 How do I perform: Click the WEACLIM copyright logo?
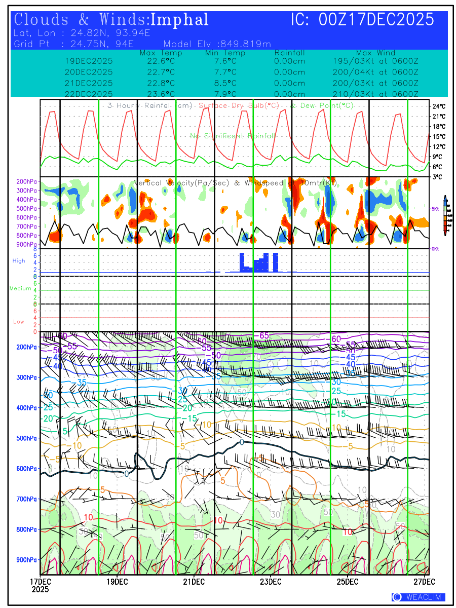coord(418,597)
